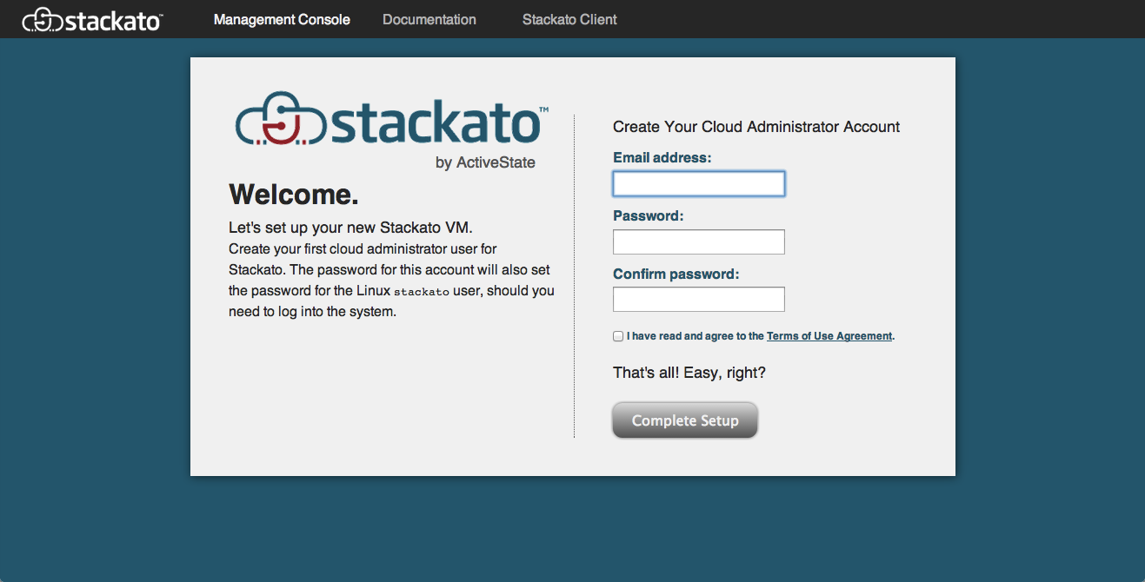Image resolution: width=1145 pixels, height=582 pixels.
Task: Click the "Confirm password:" field label
Action: coord(676,274)
